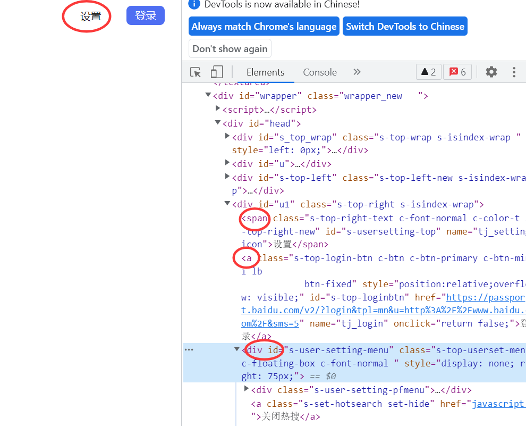
Task: Click the errors counter showing 6
Action: [x=457, y=72]
